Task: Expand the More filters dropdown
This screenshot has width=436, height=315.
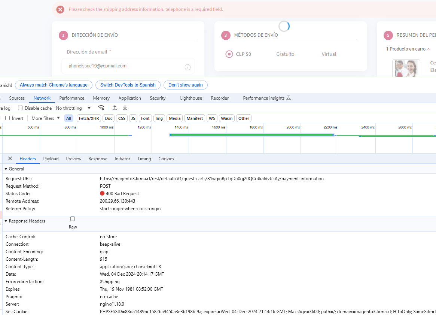Action: click(43, 118)
